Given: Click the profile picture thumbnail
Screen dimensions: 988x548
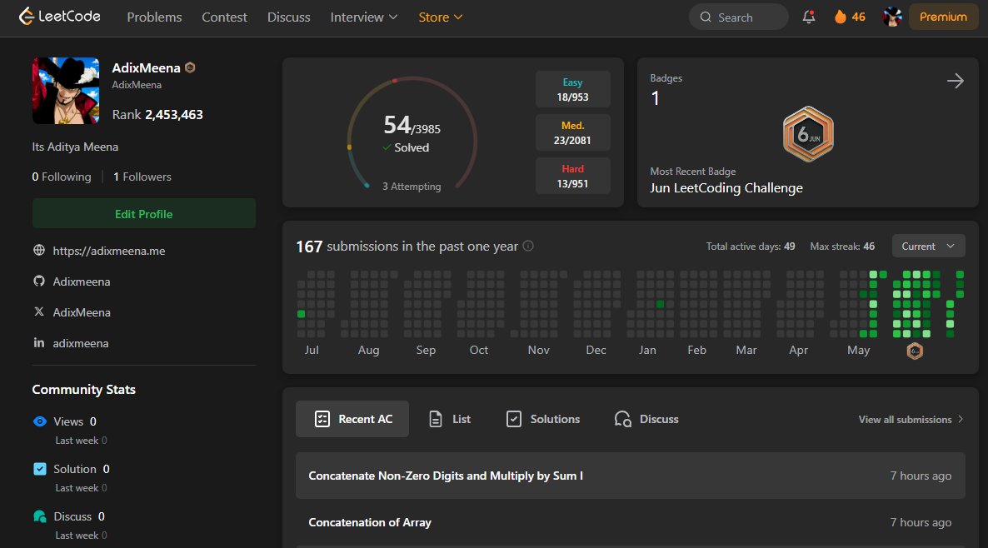Looking at the screenshot, I should tap(66, 91).
